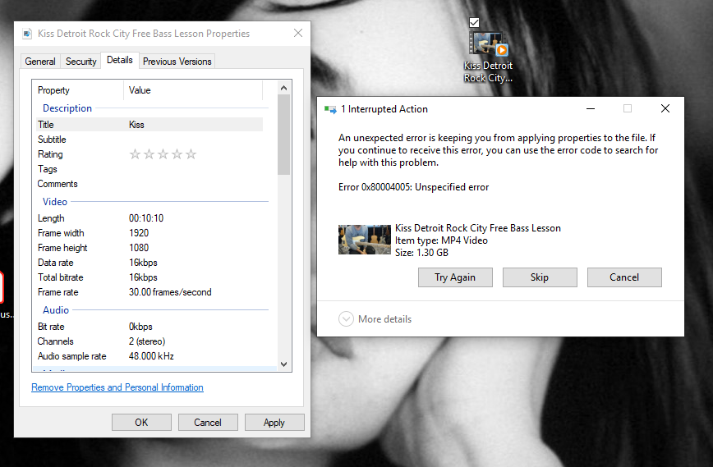713x467 pixels.
Task: Select the Audio sample rate 48.000 kHz value
Action: (151, 356)
